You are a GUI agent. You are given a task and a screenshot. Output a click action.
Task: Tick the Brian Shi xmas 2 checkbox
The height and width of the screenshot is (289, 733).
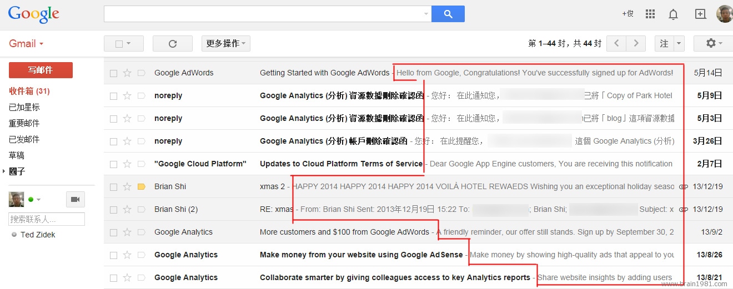(113, 186)
